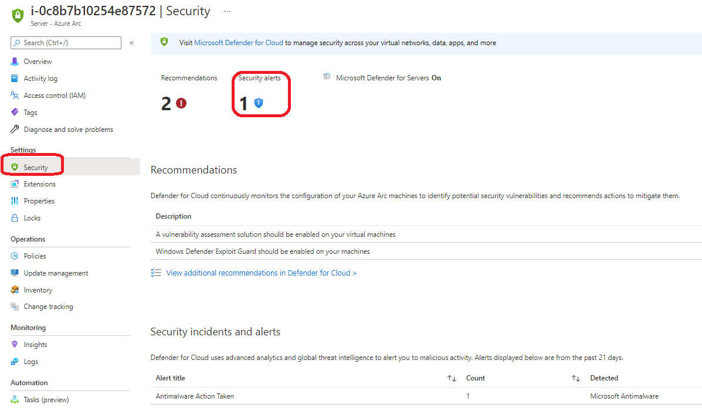Click the red Recommendations warning icon
This screenshot has height=408, width=702.
(181, 104)
